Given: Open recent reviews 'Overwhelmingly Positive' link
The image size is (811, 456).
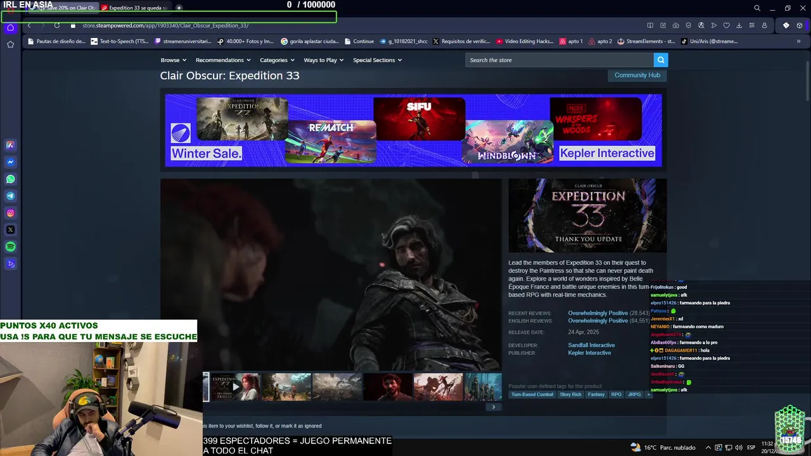Looking at the screenshot, I should 597,313.
